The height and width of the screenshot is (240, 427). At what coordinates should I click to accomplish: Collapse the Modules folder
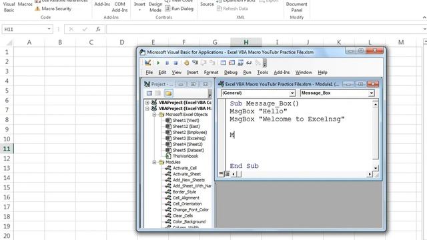154,162
